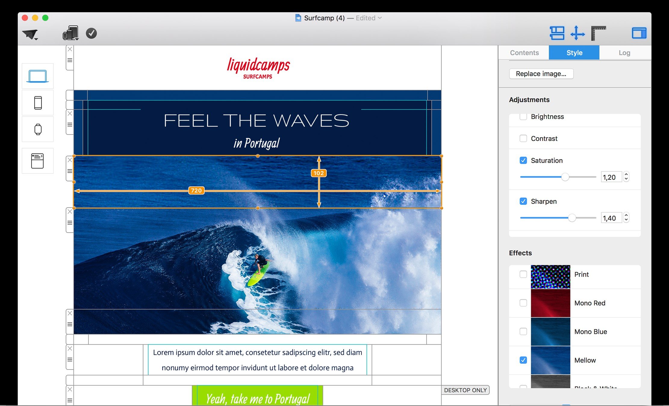This screenshot has width=669, height=406.
Task: Remove the Lorem ipsum text block
Action: pyautogui.click(x=70, y=348)
